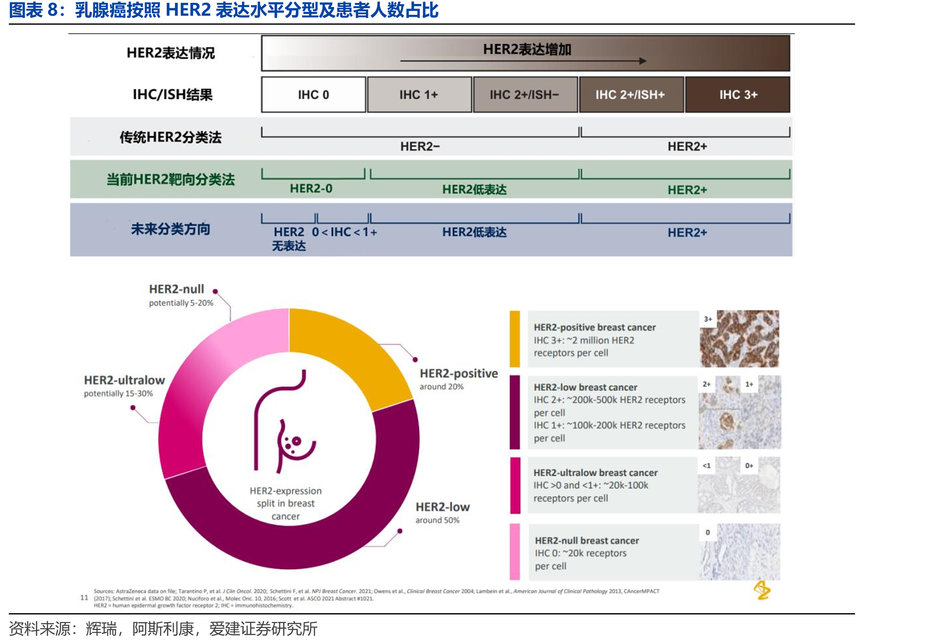Click the AstraZeneca logo at bottom right
Screen dimensions: 931x642
point(762,591)
